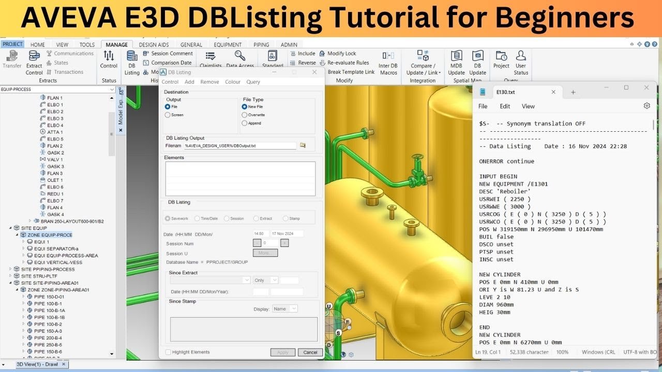Screen dimensions: 662x372
Task: Click Modify Lock in the ribbon
Action: pos(338,53)
